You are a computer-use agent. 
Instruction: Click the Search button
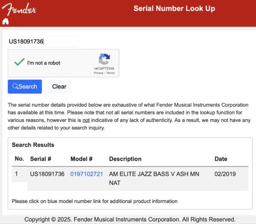tap(25, 87)
